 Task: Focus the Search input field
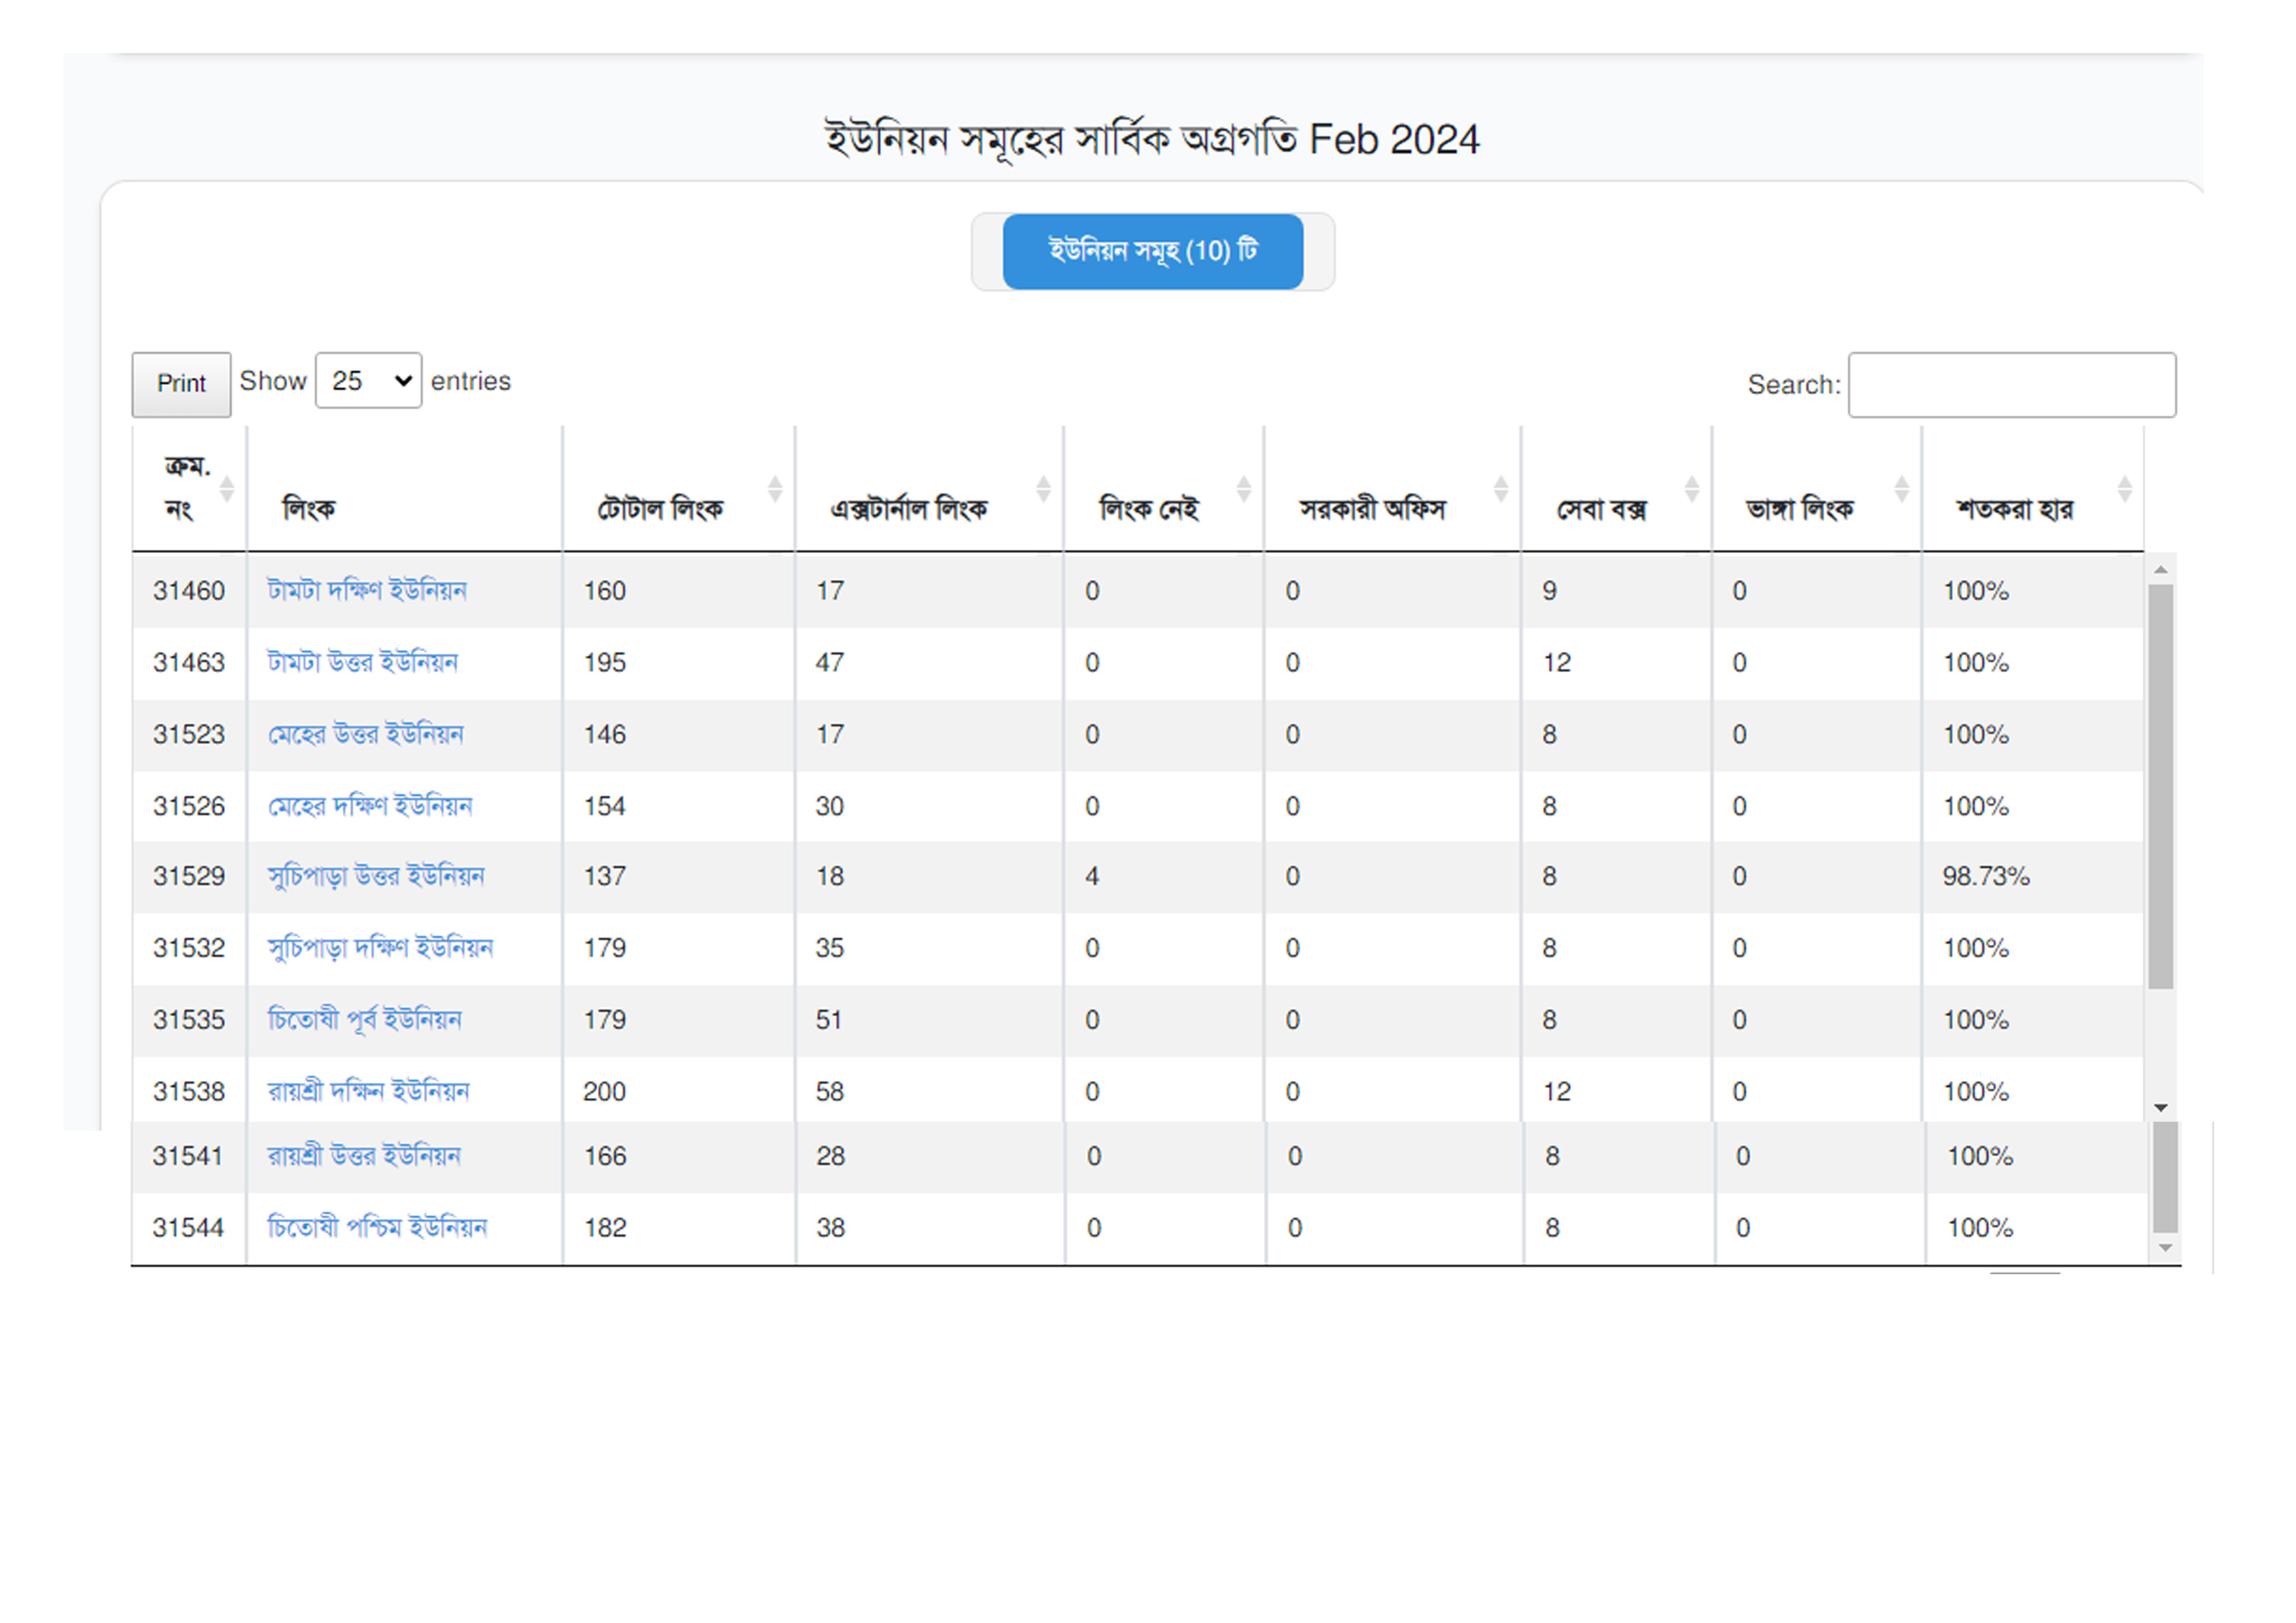coord(2011,385)
